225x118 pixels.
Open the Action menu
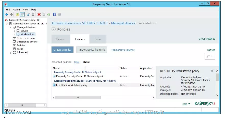pos(16,10)
